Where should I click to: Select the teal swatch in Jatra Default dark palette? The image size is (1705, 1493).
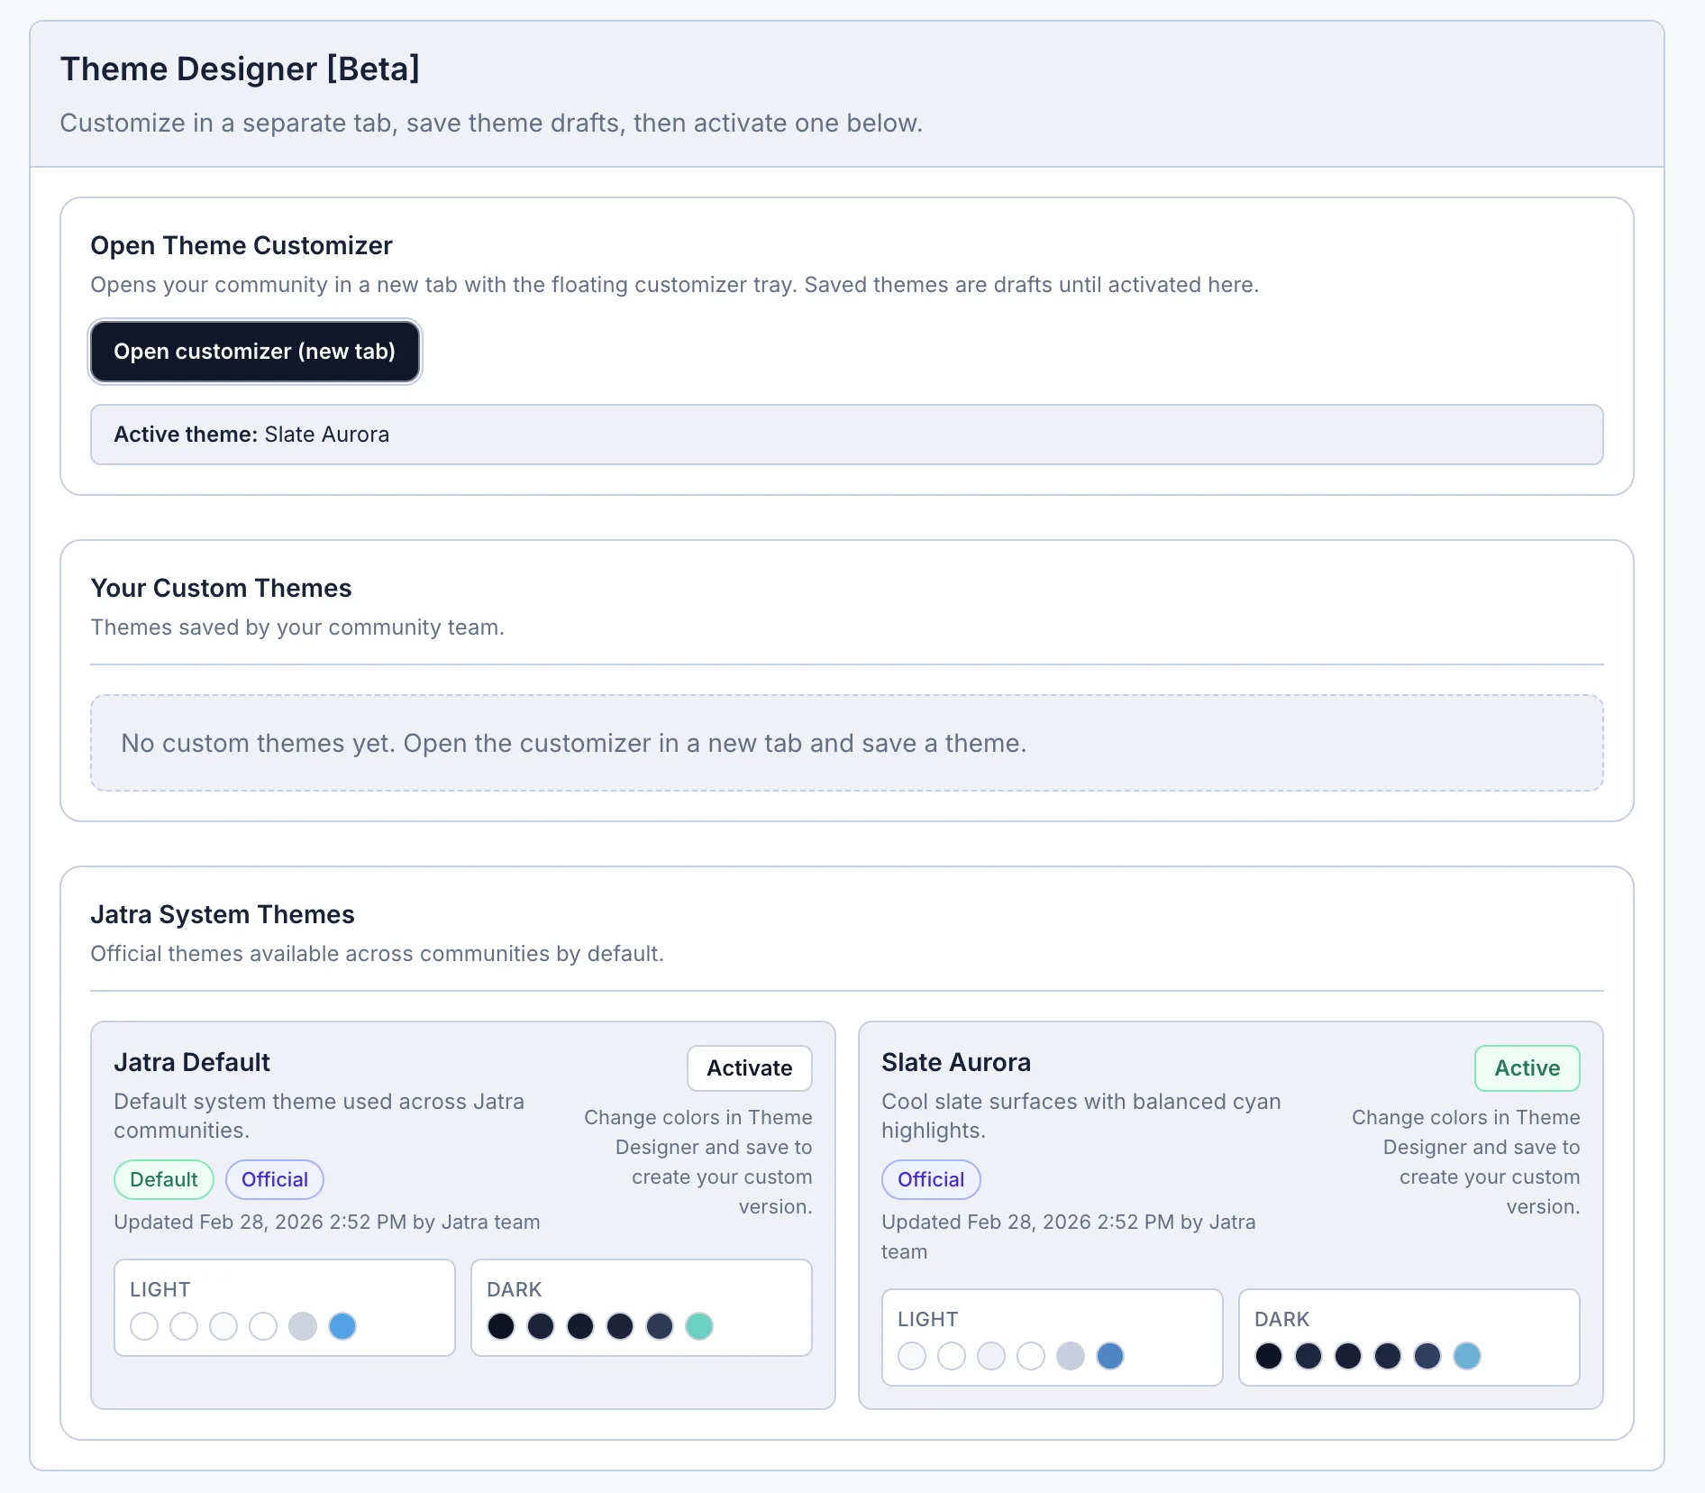pyautogui.click(x=698, y=1326)
